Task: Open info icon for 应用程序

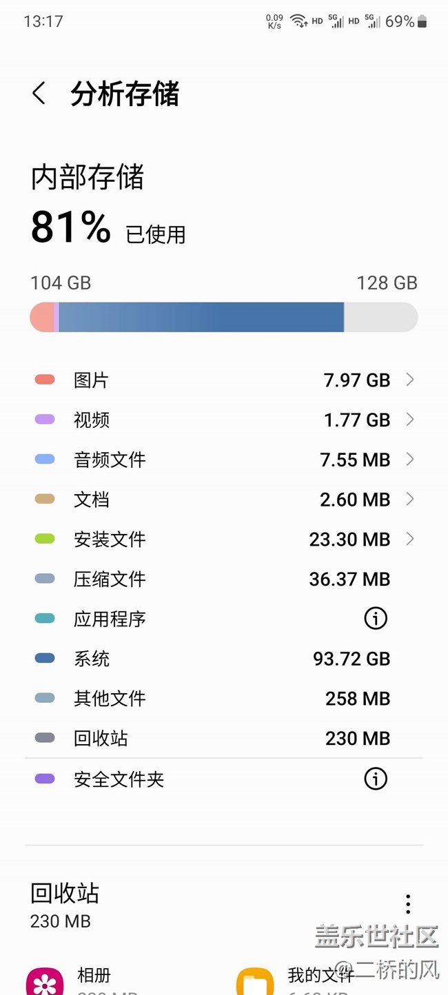Action: click(375, 619)
